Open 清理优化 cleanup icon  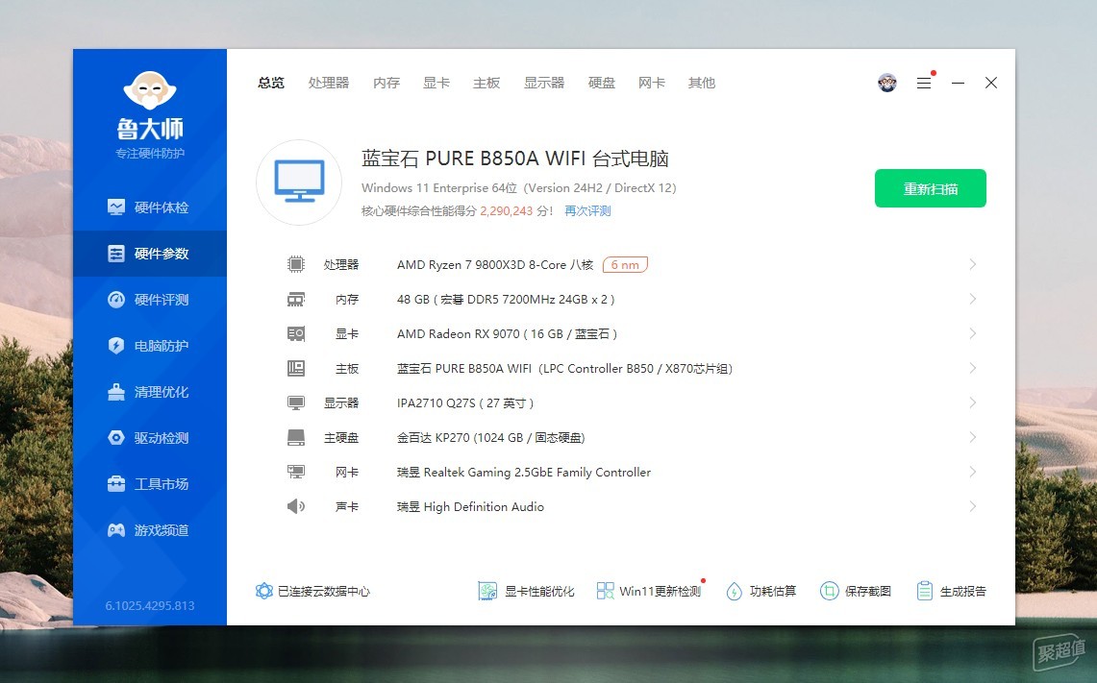coord(116,392)
